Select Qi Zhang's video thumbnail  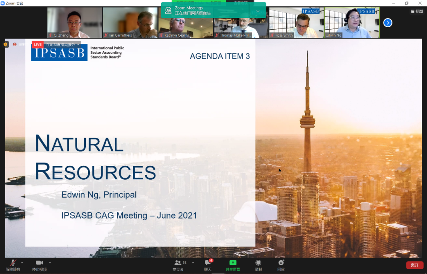[75, 23]
